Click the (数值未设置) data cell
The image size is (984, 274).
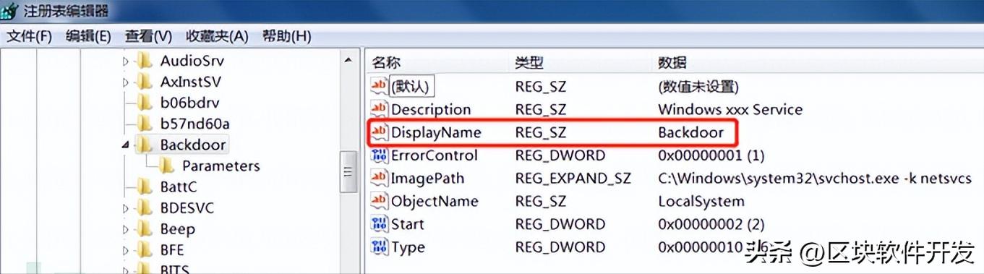698,87
